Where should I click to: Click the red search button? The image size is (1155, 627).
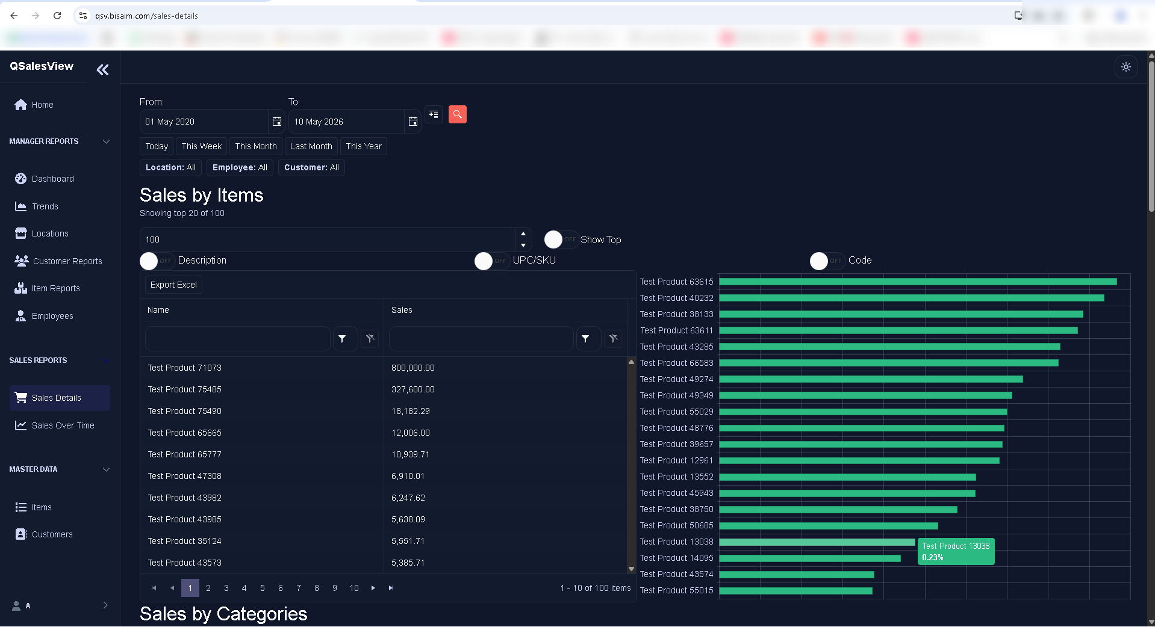[x=458, y=114]
